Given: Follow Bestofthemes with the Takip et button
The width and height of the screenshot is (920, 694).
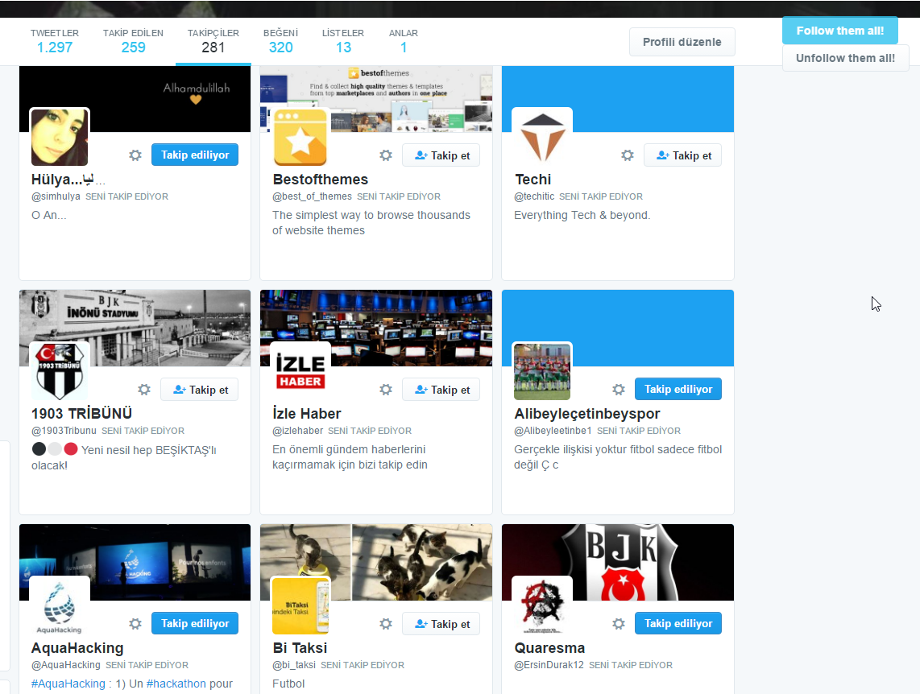Looking at the screenshot, I should 441,155.
